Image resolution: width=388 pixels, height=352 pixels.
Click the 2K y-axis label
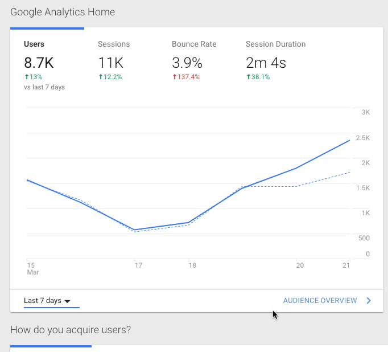(x=366, y=163)
